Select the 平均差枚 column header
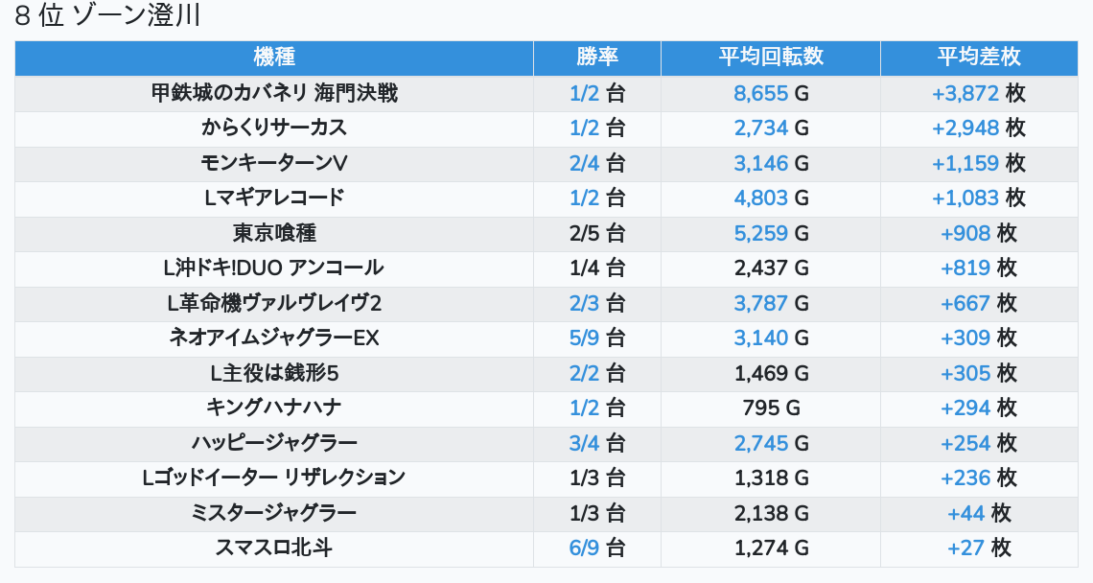Screen dimensions: 1093x583 (978, 58)
